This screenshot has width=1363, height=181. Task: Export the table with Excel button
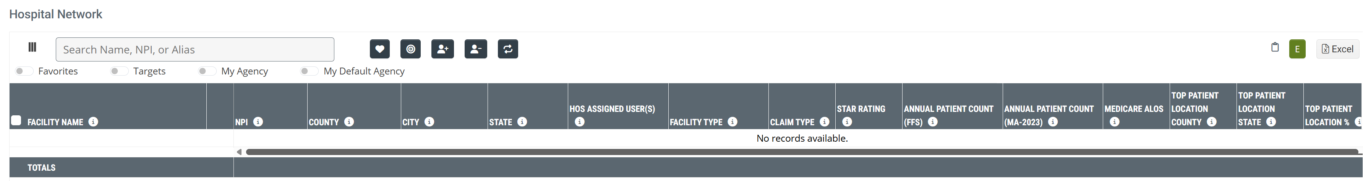pos(1337,49)
